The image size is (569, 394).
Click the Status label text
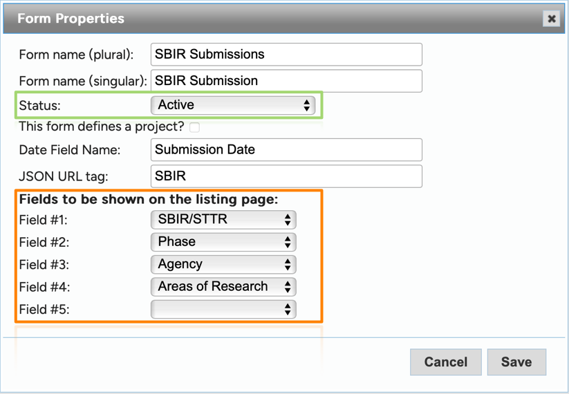pyautogui.click(x=39, y=106)
